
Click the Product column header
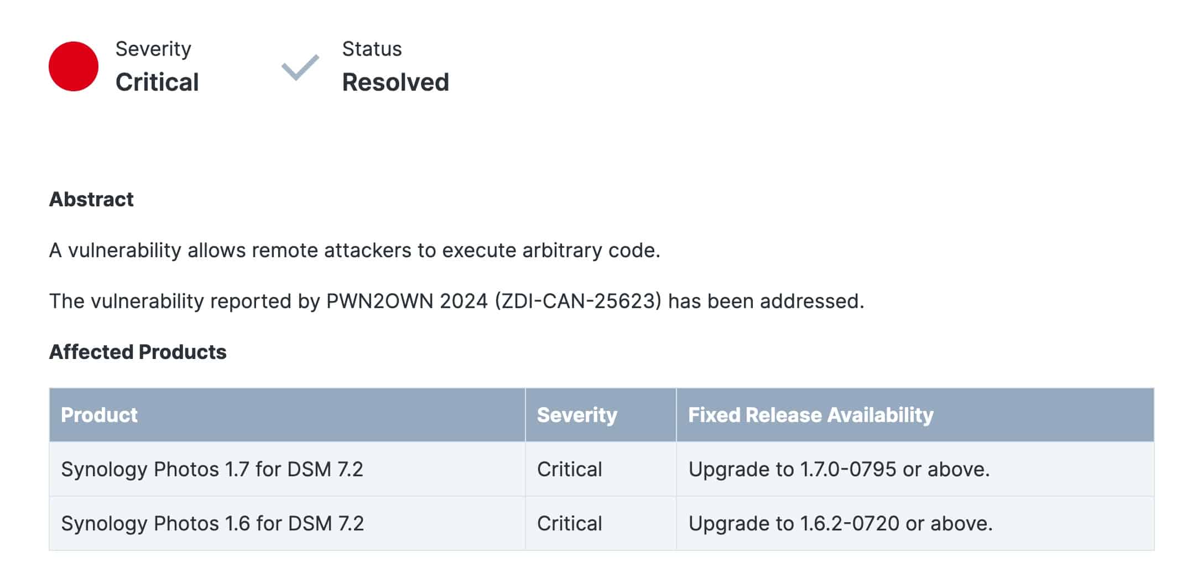pyautogui.click(x=287, y=415)
